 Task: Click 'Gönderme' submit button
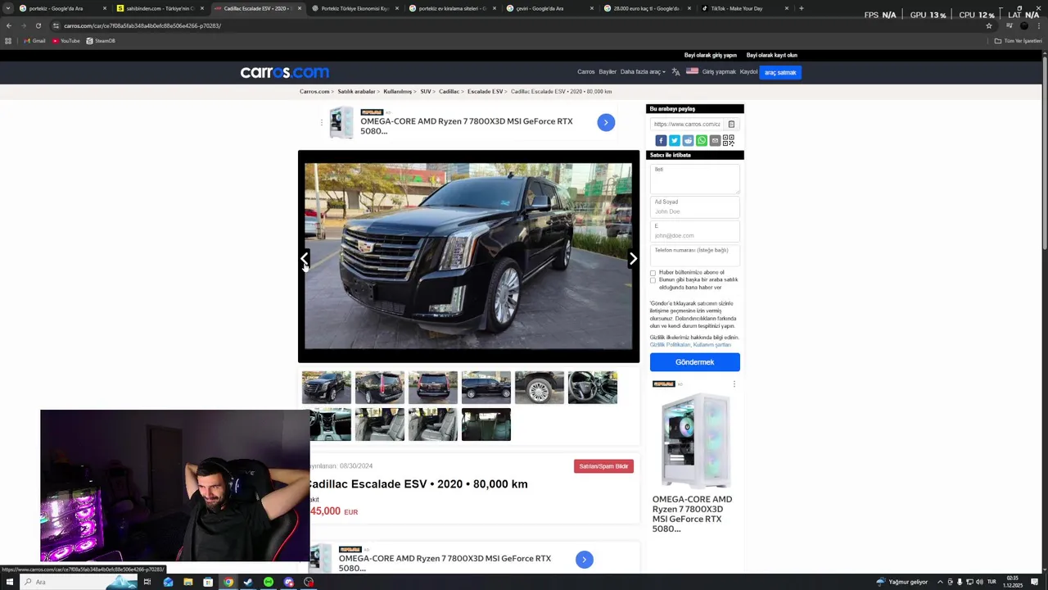695,362
